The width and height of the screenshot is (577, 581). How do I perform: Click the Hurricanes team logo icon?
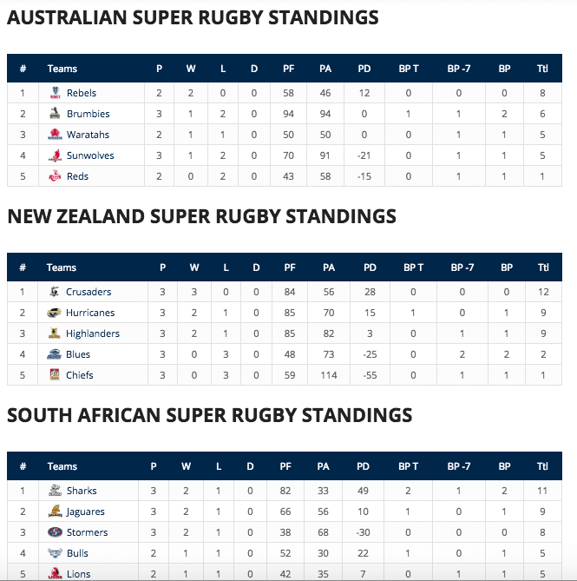(54, 313)
